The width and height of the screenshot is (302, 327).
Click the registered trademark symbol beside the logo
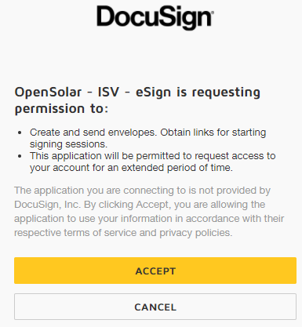213,12
